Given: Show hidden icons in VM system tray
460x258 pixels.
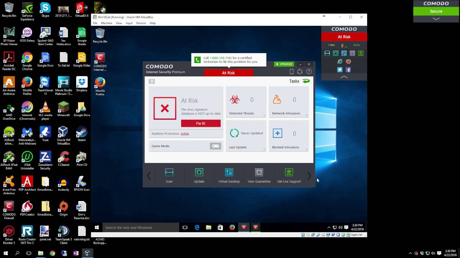Looking at the screenshot, I should 328,228.
